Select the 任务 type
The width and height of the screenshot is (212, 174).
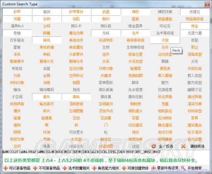click(x=165, y=47)
